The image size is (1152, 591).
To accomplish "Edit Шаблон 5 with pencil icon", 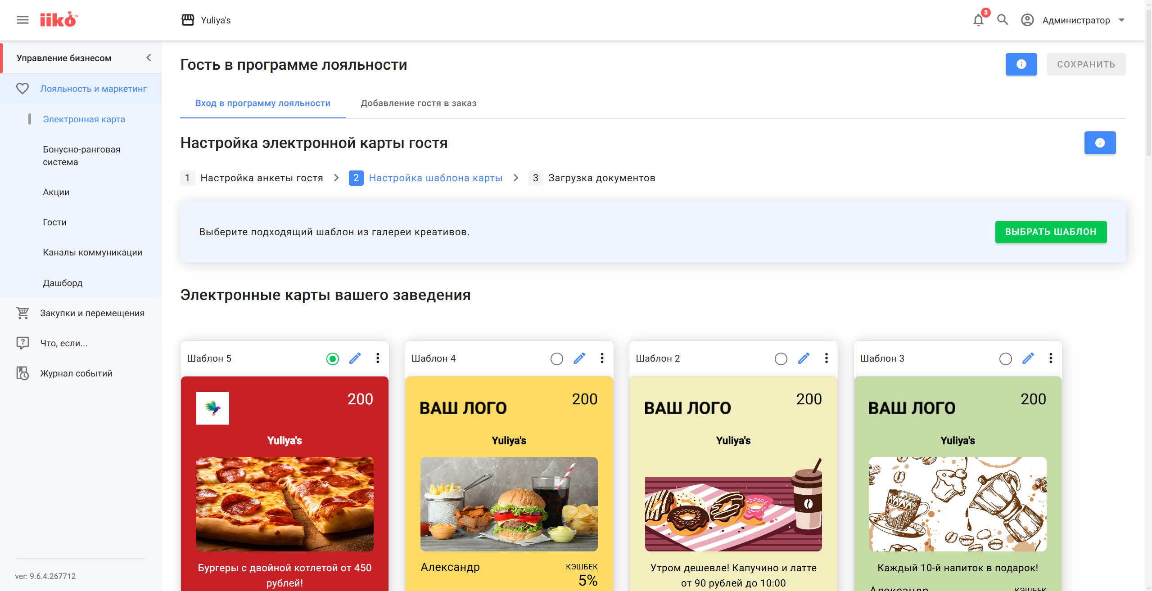I will [x=355, y=358].
